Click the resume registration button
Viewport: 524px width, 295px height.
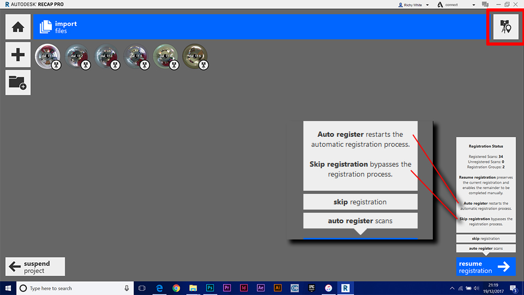(486, 267)
